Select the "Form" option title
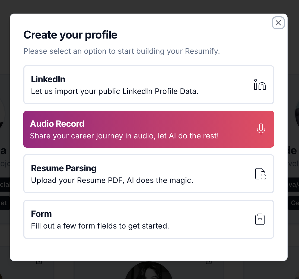Image resolution: width=299 pixels, height=279 pixels. point(41,214)
